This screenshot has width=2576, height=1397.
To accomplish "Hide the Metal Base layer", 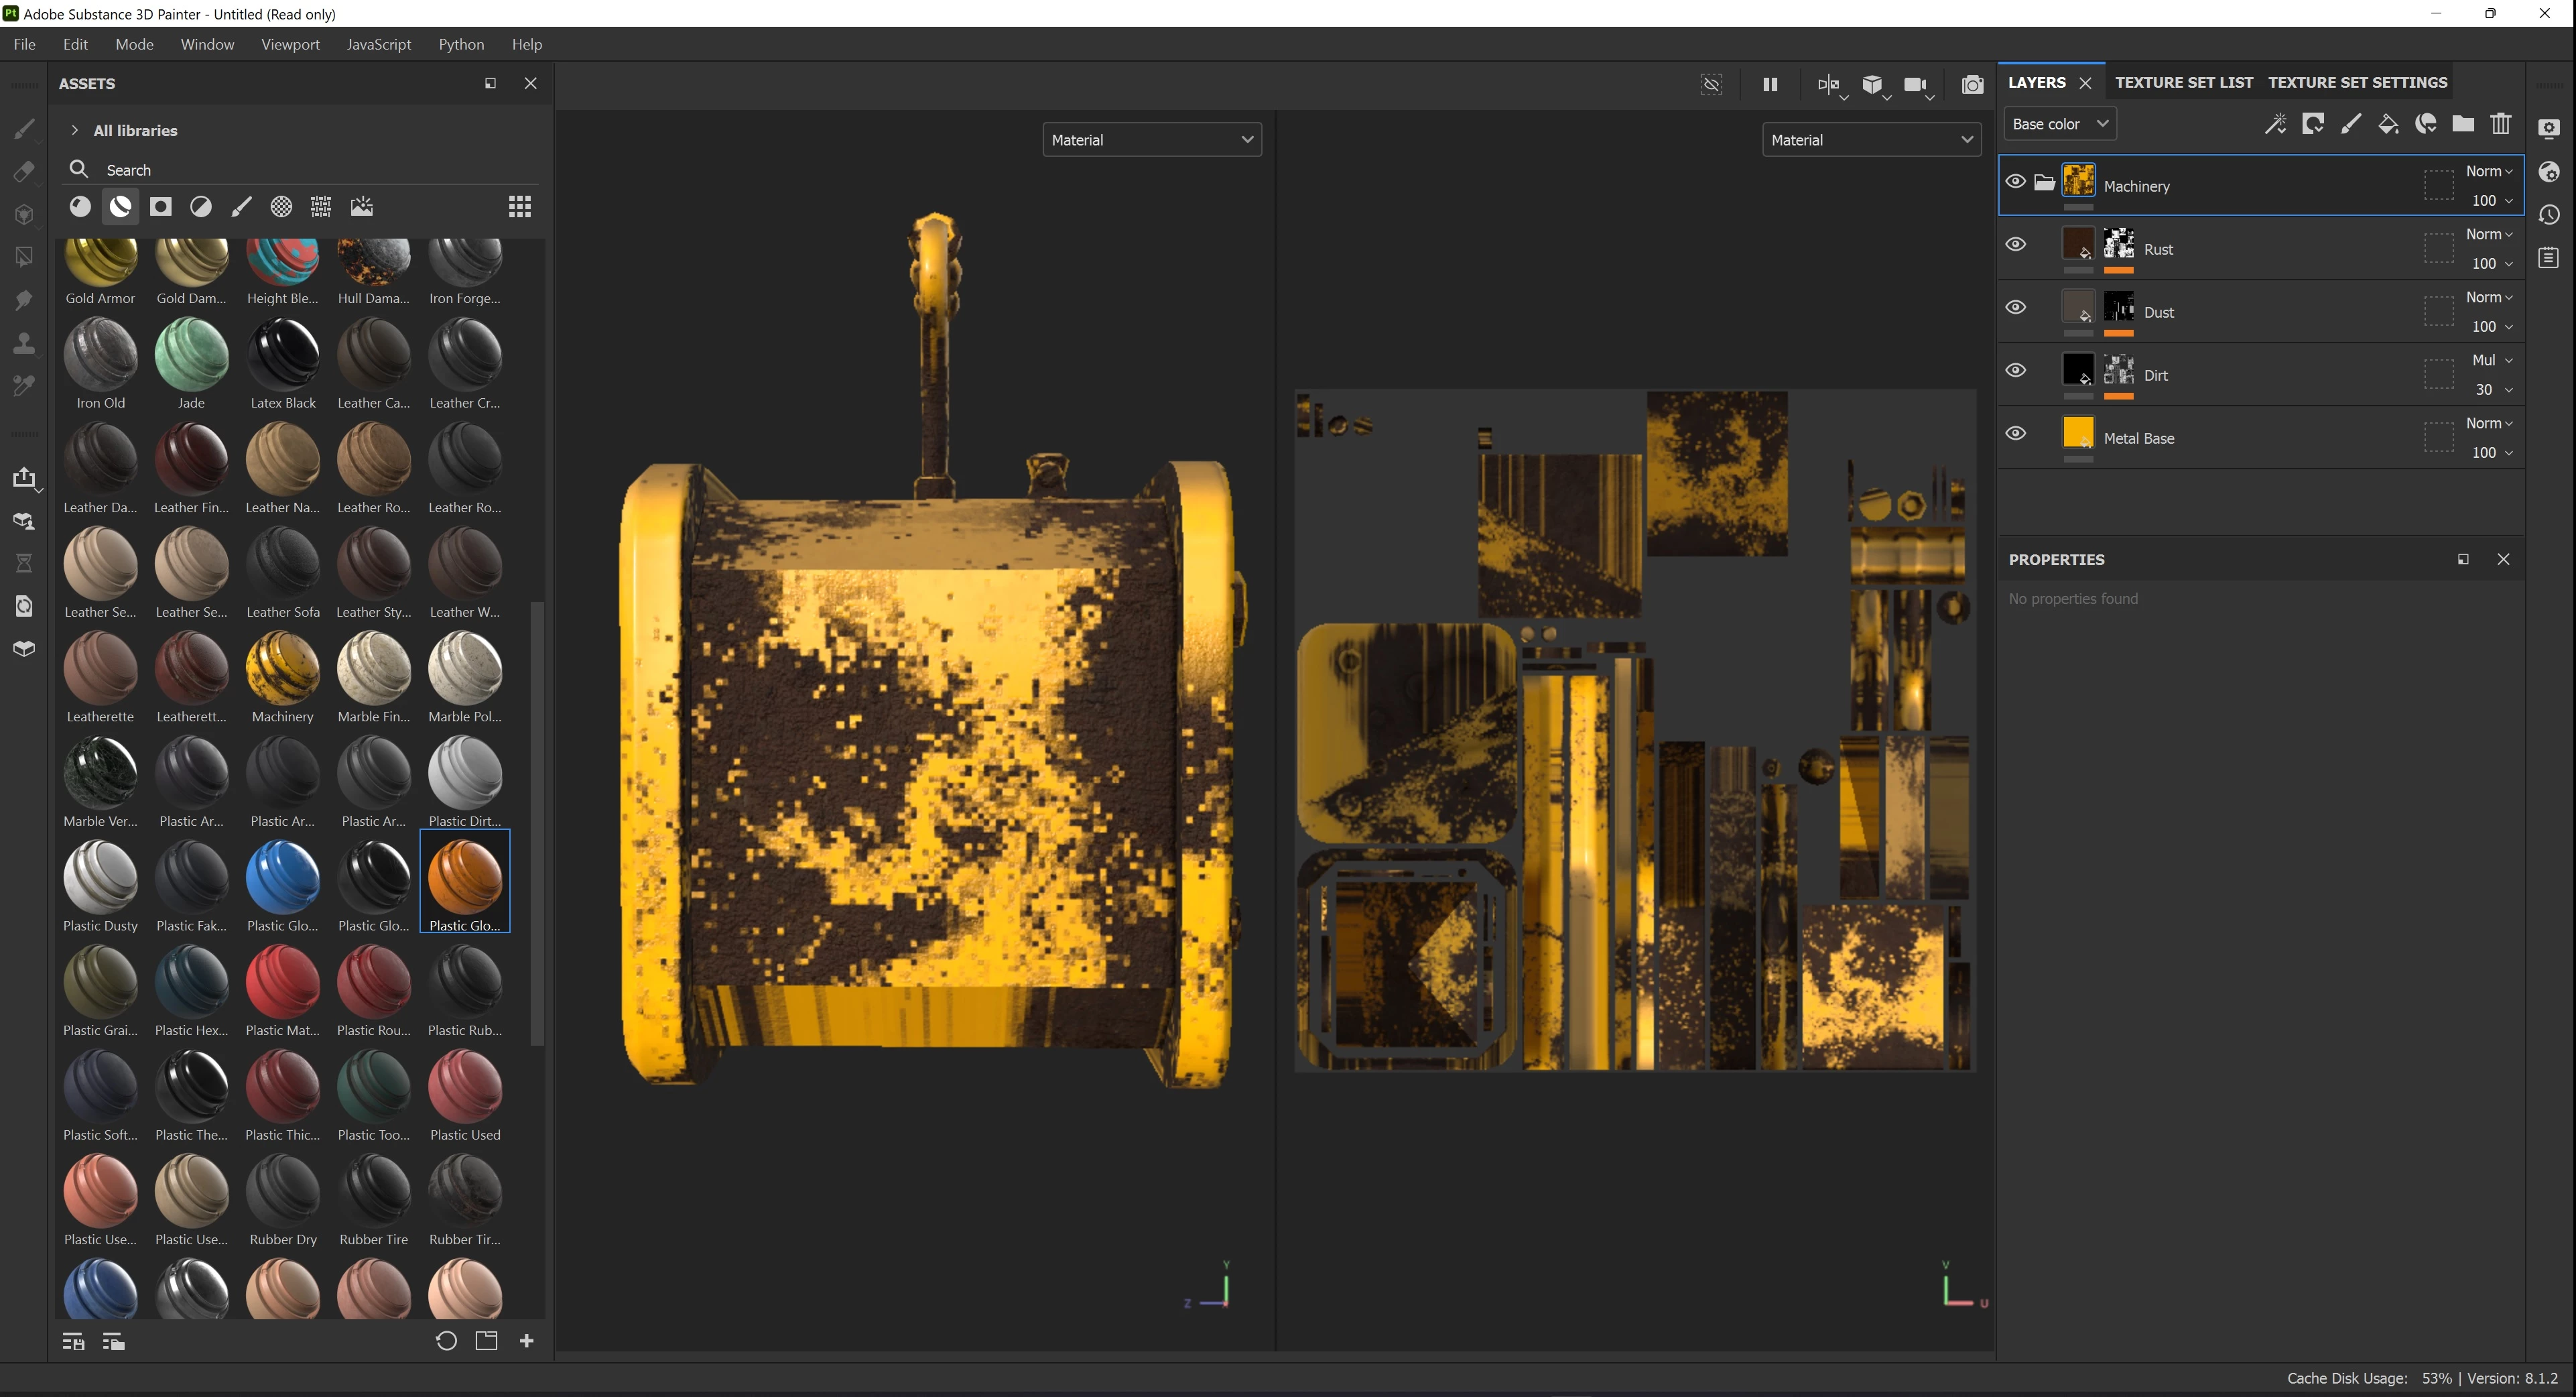I will click(x=2016, y=434).
